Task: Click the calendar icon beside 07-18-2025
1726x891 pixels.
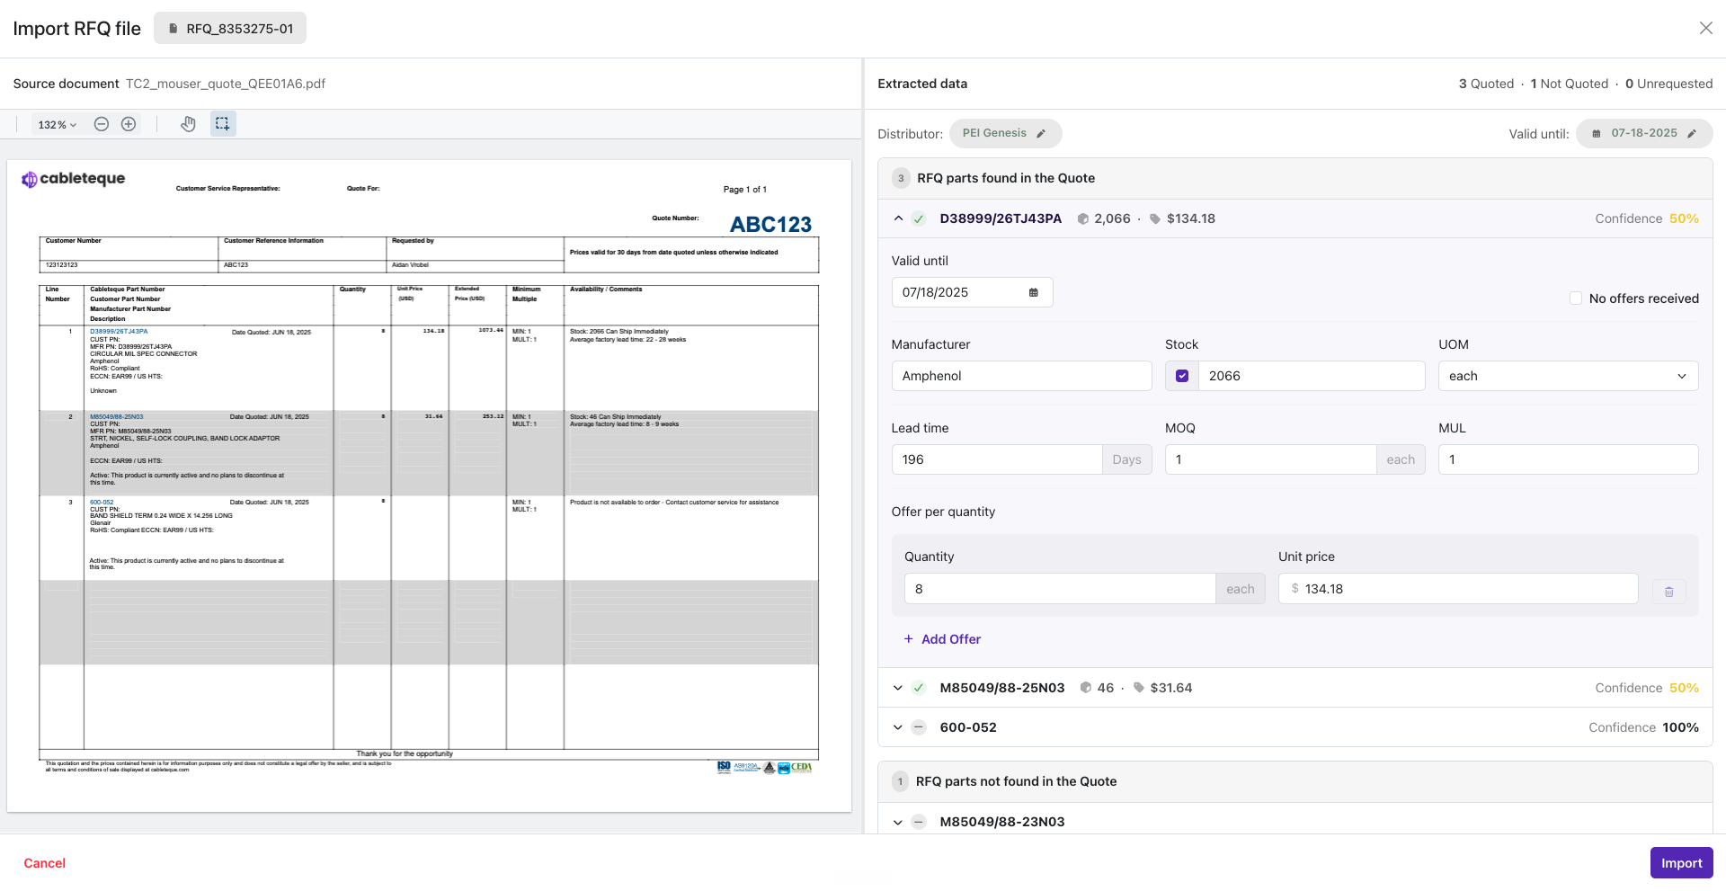Action: click(1597, 133)
